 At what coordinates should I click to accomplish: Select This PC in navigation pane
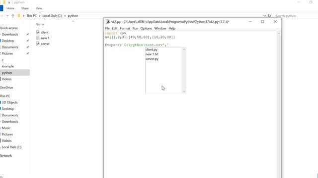(x=5, y=96)
